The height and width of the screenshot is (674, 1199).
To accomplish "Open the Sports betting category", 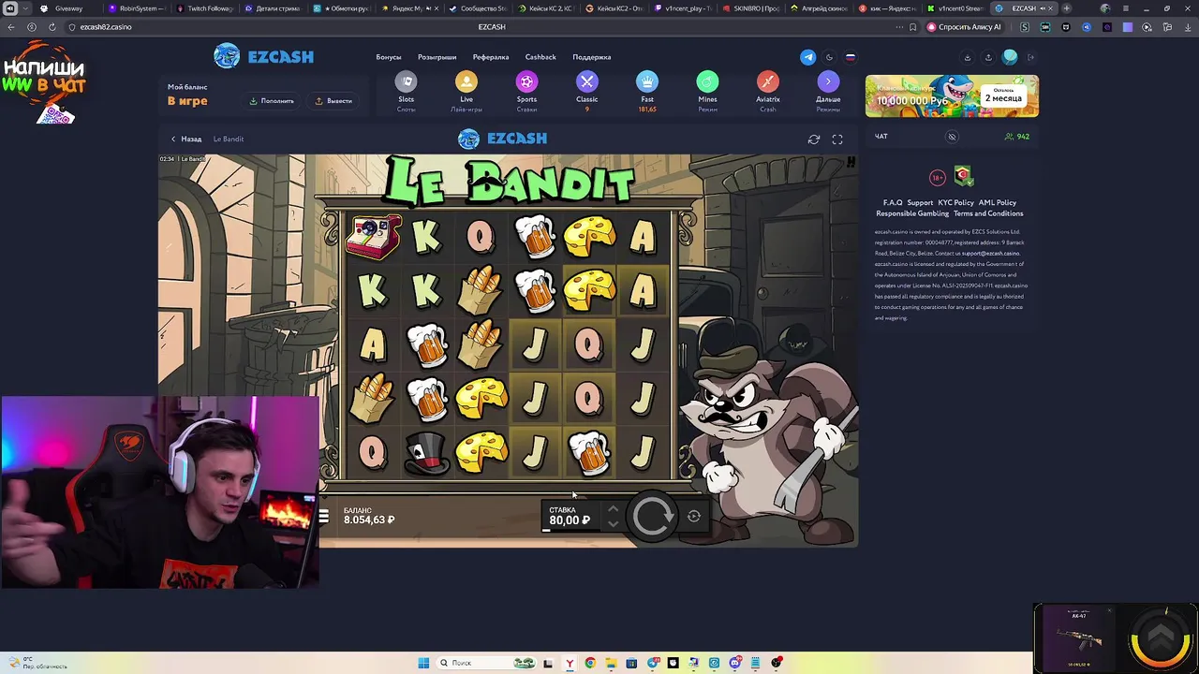I will tap(526, 91).
